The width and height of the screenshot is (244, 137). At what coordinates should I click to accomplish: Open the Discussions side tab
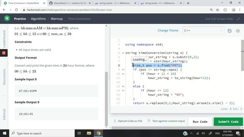point(4,77)
